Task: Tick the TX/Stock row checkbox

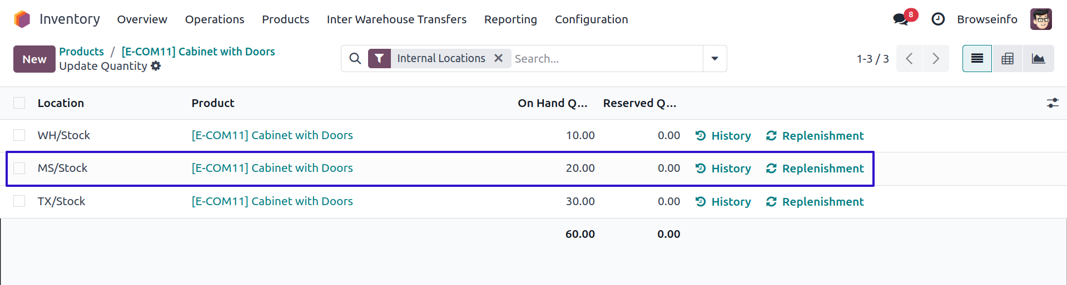Action: [19, 201]
